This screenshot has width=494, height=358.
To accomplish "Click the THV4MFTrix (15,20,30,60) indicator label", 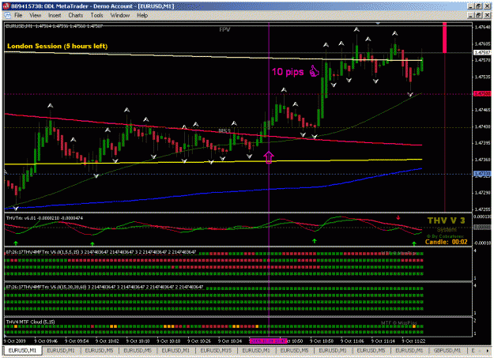I will coord(104,287).
